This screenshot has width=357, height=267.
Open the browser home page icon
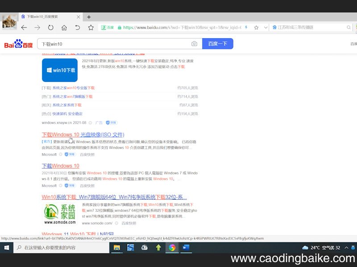click(x=64, y=28)
